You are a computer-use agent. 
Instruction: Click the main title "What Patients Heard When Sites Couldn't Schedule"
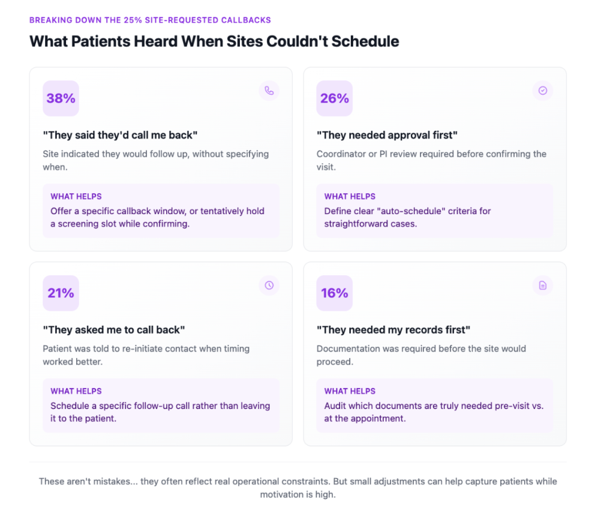[214, 41]
